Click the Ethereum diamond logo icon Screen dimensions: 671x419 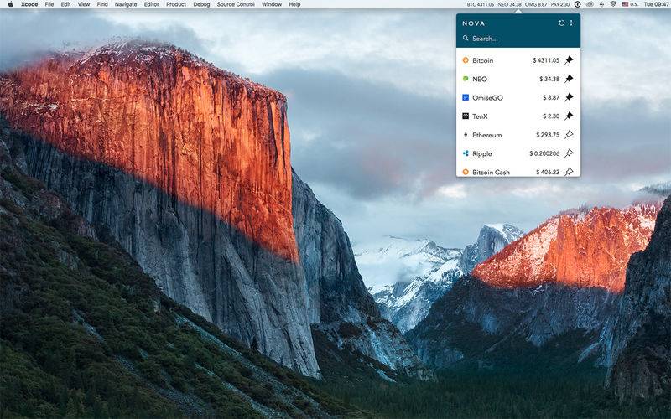pyautogui.click(x=466, y=135)
